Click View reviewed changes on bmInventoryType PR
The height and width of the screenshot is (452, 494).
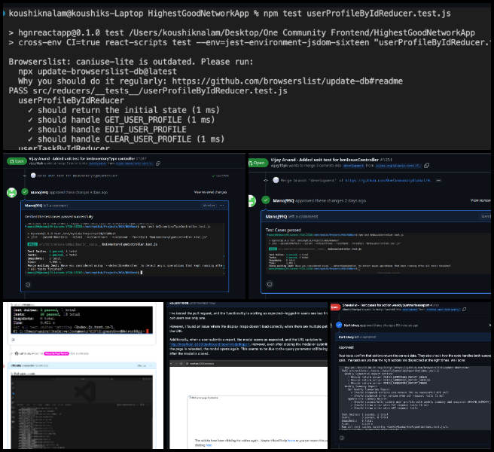210,192
